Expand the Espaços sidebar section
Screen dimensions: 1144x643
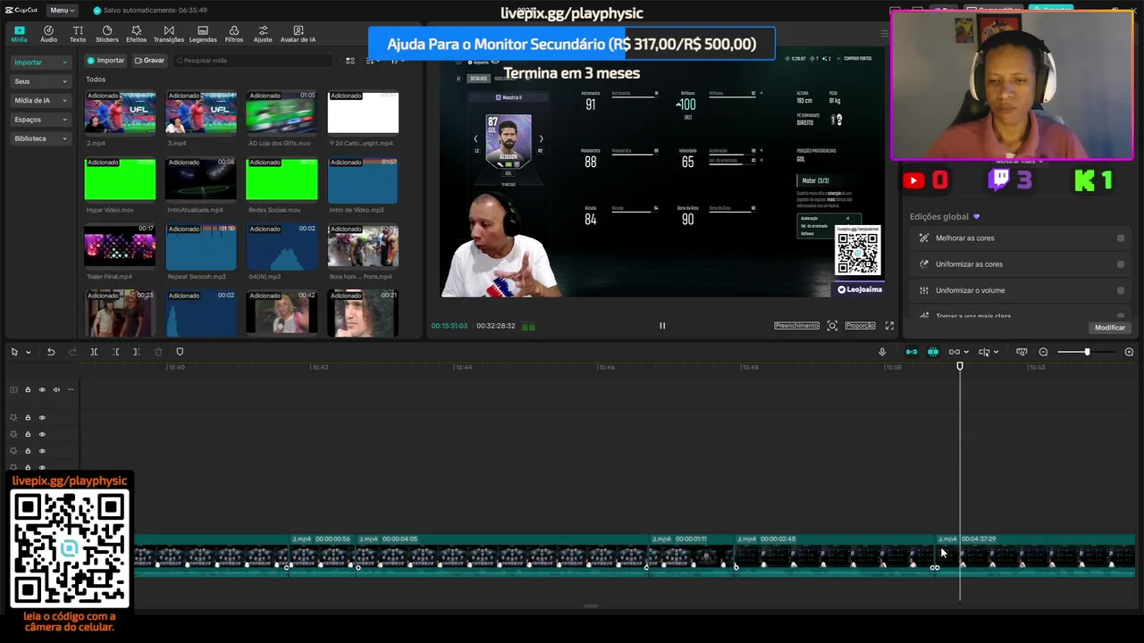pyautogui.click(x=40, y=119)
